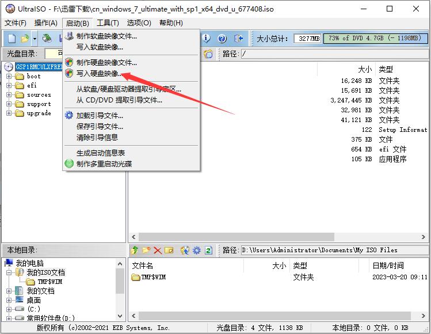Collapse the 我的ISO文档 tree node
Image resolution: width=431 pixels, height=334 pixels.
(9, 272)
